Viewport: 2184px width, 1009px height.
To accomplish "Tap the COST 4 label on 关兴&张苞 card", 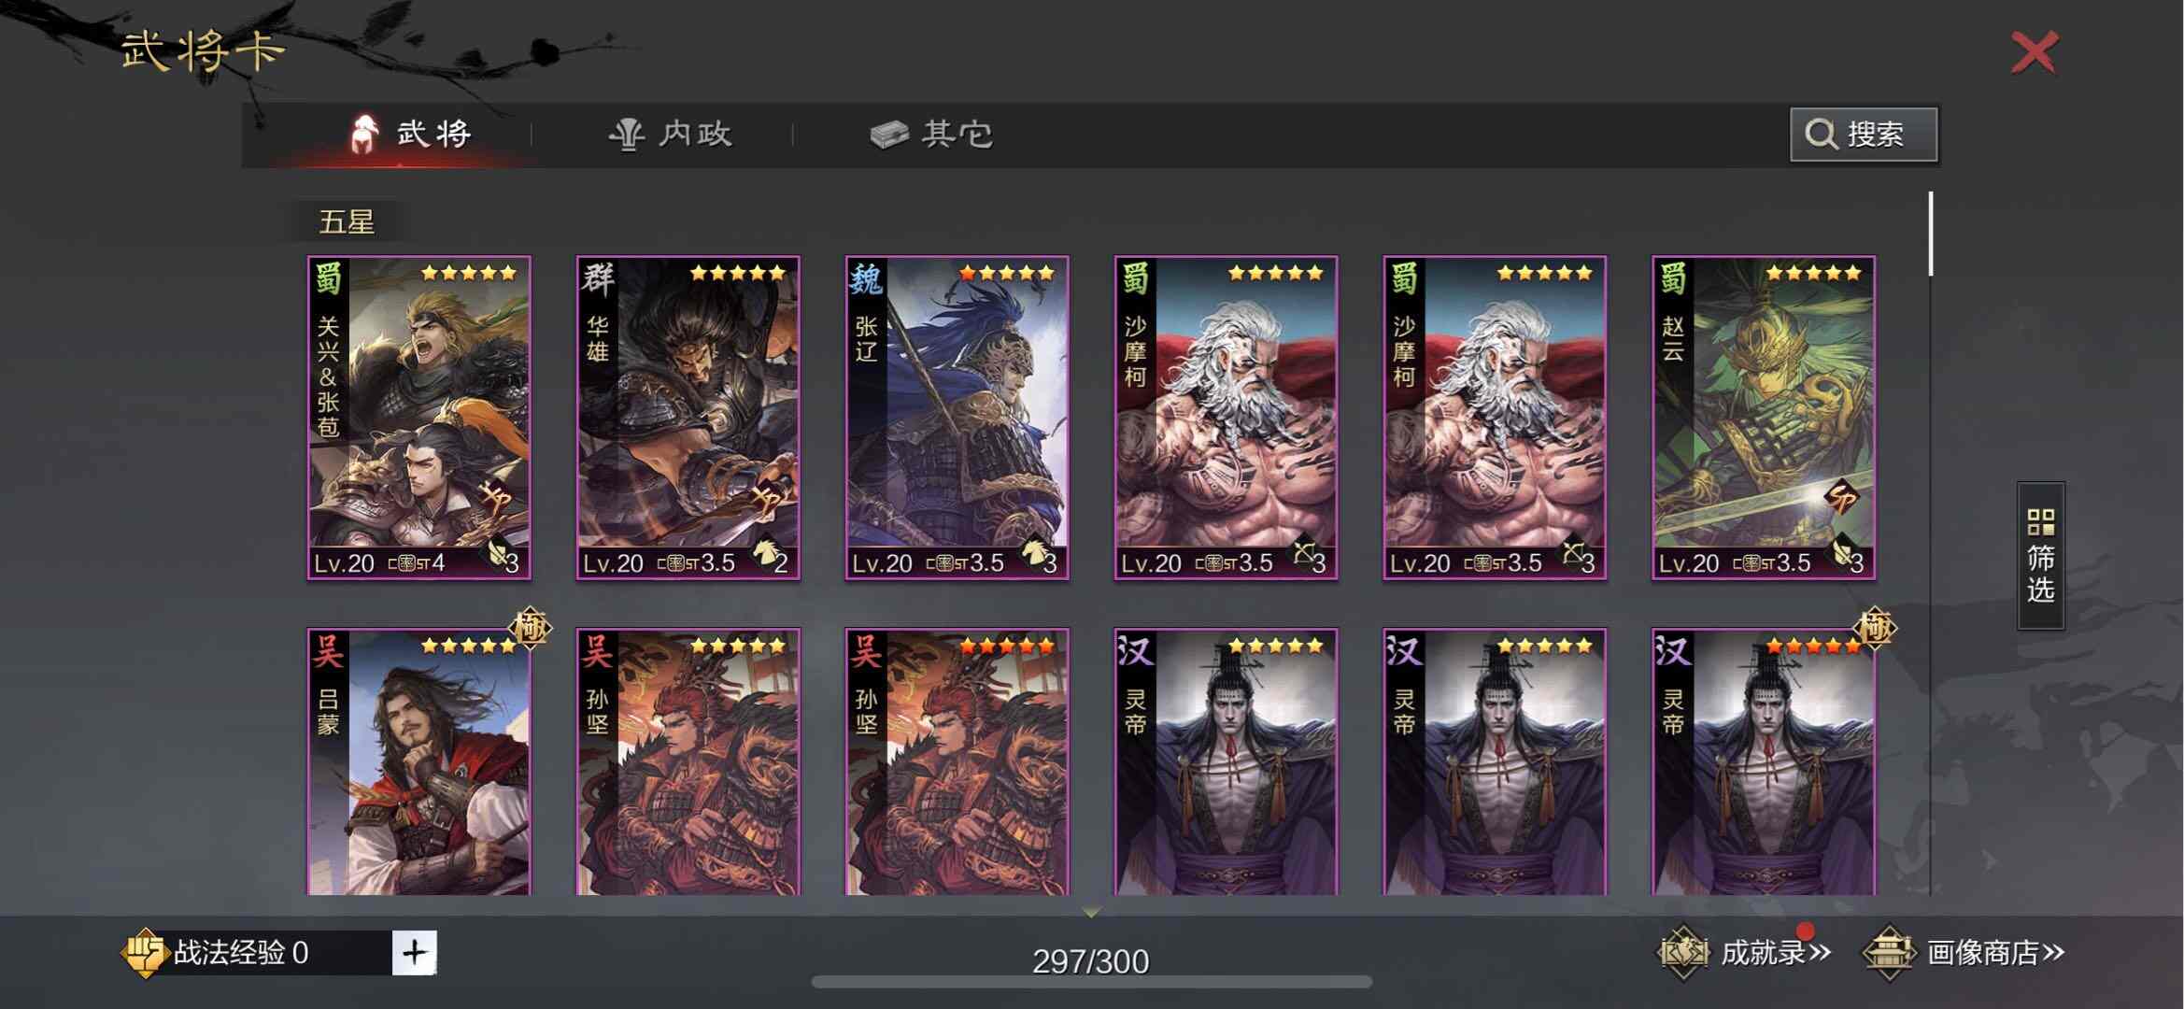I will [417, 563].
